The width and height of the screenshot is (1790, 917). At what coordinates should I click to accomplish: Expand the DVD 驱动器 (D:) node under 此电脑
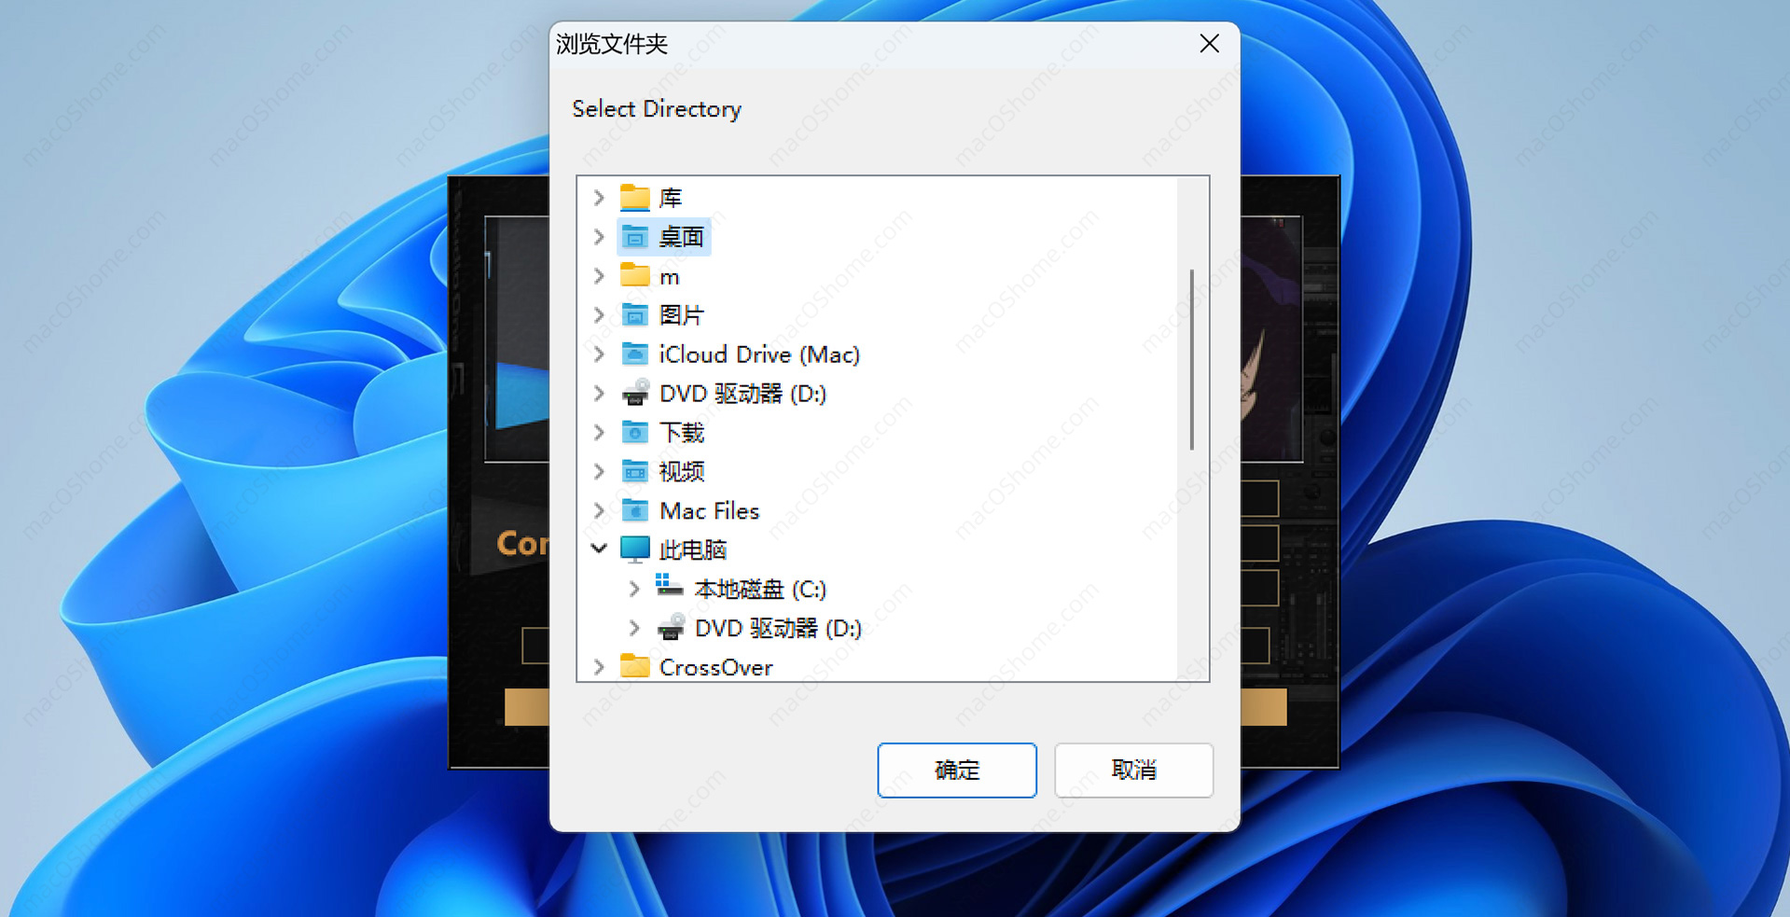tap(634, 628)
